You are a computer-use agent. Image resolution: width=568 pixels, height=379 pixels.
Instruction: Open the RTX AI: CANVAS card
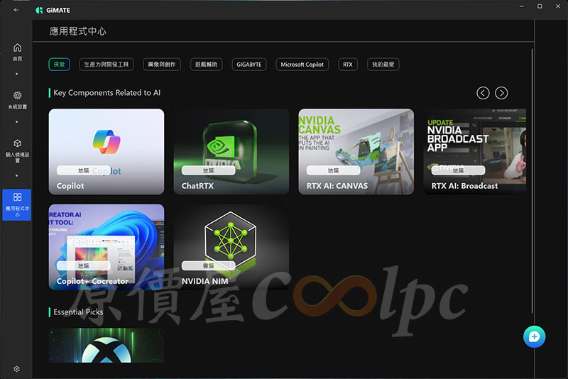tap(356, 152)
